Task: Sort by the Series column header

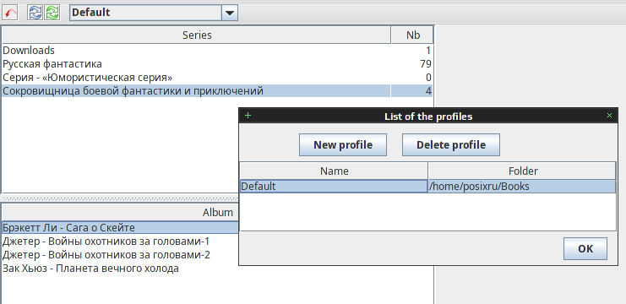Action: [197, 35]
